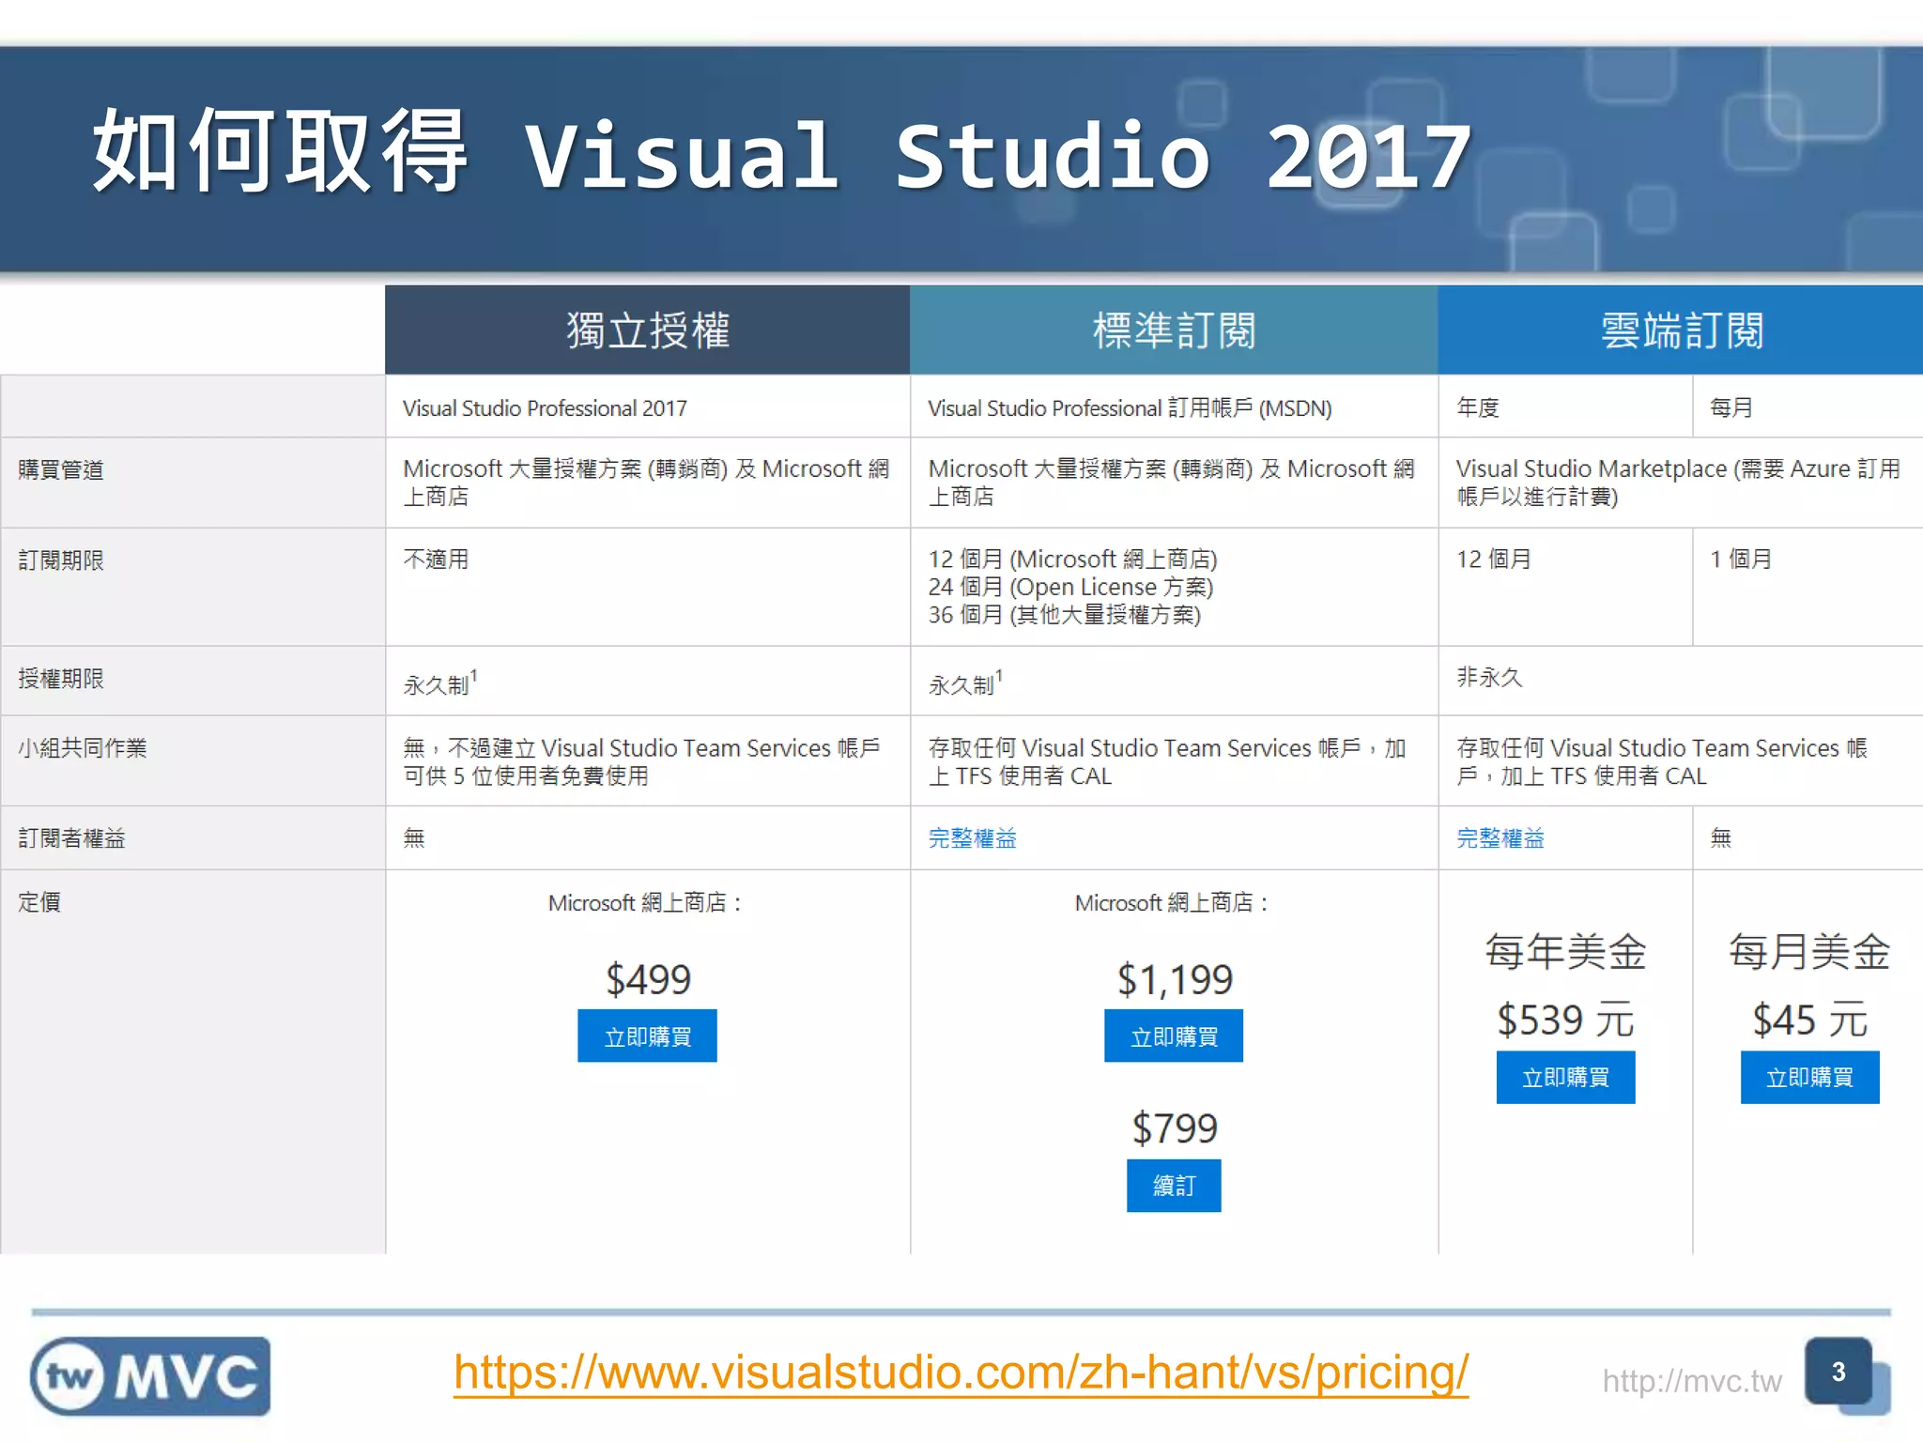Screen dimensions: 1923x1442
Task: Click the 訂閱期限 row label
Action: (x=61, y=560)
